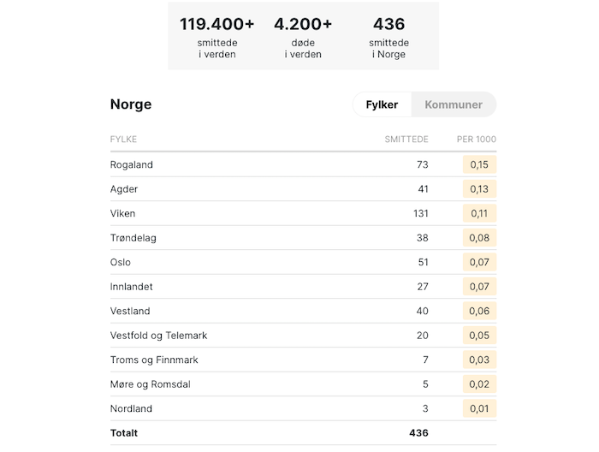The height and width of the screenshot is (452, 599).
Task: Select the Innlandet row
Action: coord(303,287)
